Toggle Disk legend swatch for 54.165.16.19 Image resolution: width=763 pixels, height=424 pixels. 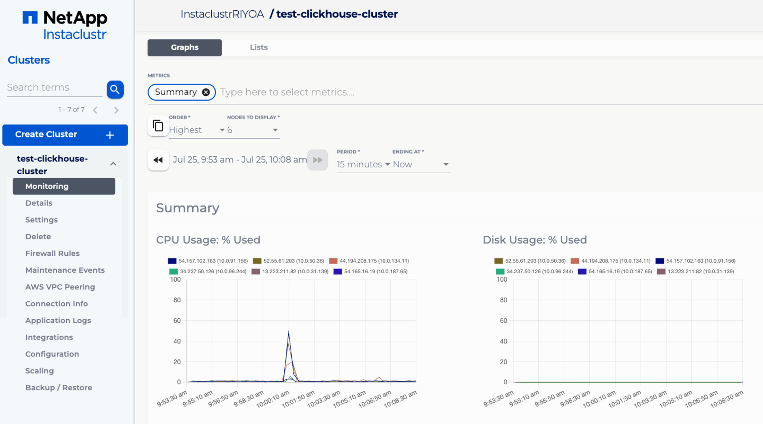pyautogui.click(x=582, y=272)
